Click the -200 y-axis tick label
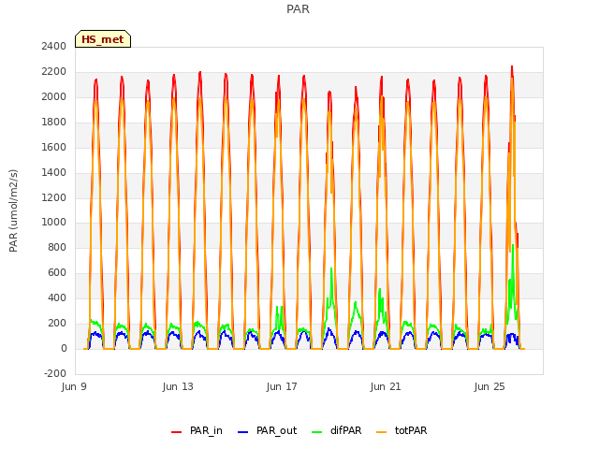 point(55,373)
